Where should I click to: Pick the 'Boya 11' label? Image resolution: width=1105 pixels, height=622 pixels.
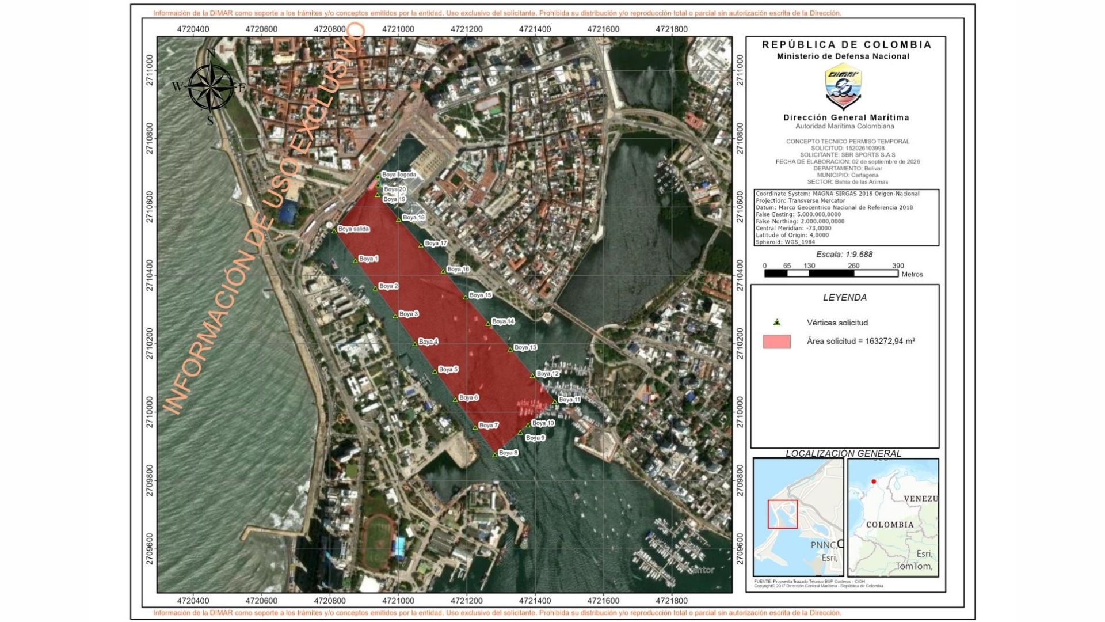pyautogui.click(x=570, y=400)
